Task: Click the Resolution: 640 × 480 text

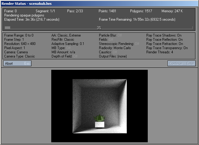Action: point(20,44)
